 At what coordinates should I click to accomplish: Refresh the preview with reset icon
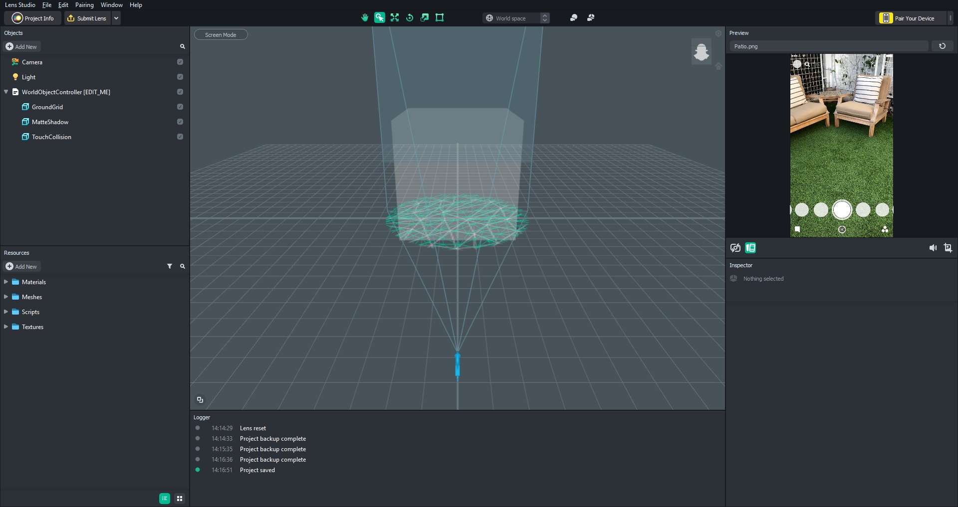tap(942, 46)
